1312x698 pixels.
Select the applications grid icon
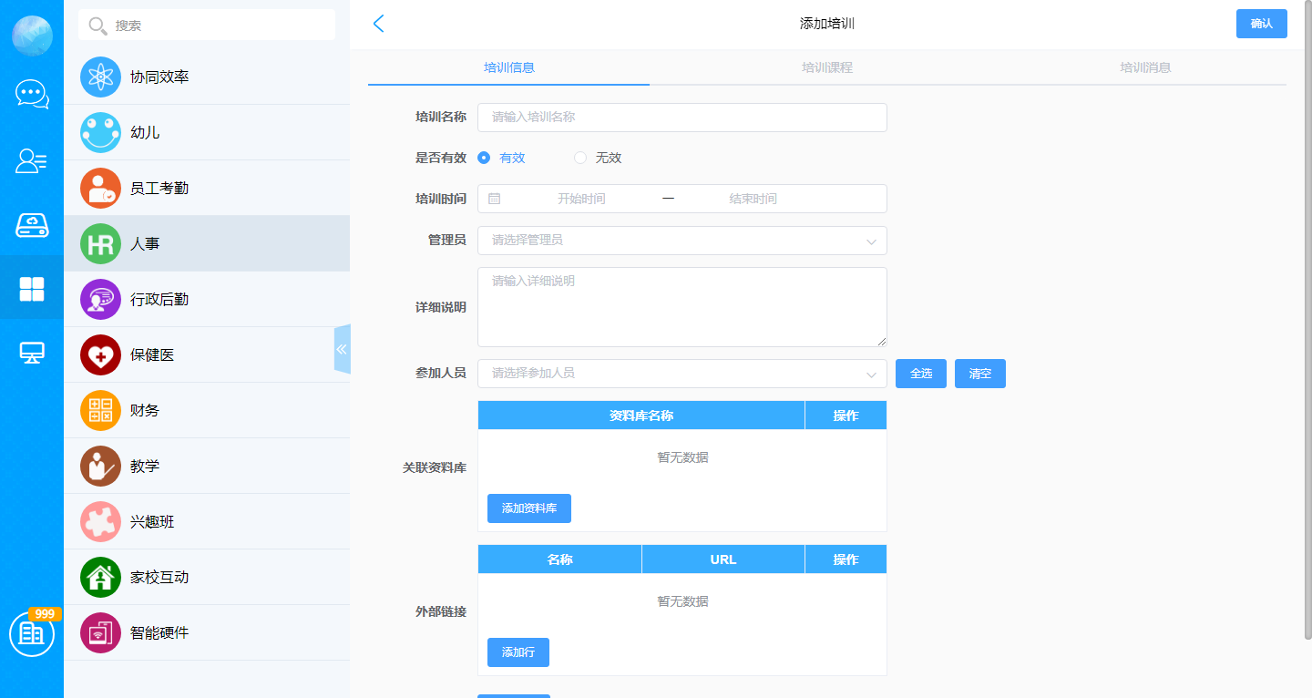pyautogui.click(x=32, y=289)
